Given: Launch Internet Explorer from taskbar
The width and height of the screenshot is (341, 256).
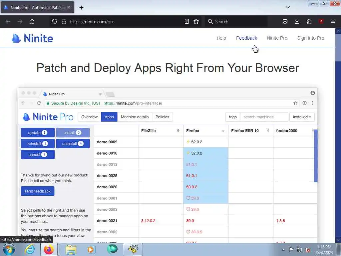Looking at the screenshot, I should coord(30,249).
